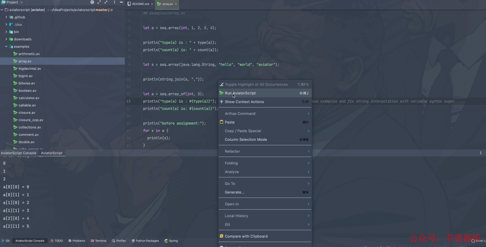The image size is (486, 247).
Task: Choose Run AviatorScript from context menu
Action: click(265, 93)
